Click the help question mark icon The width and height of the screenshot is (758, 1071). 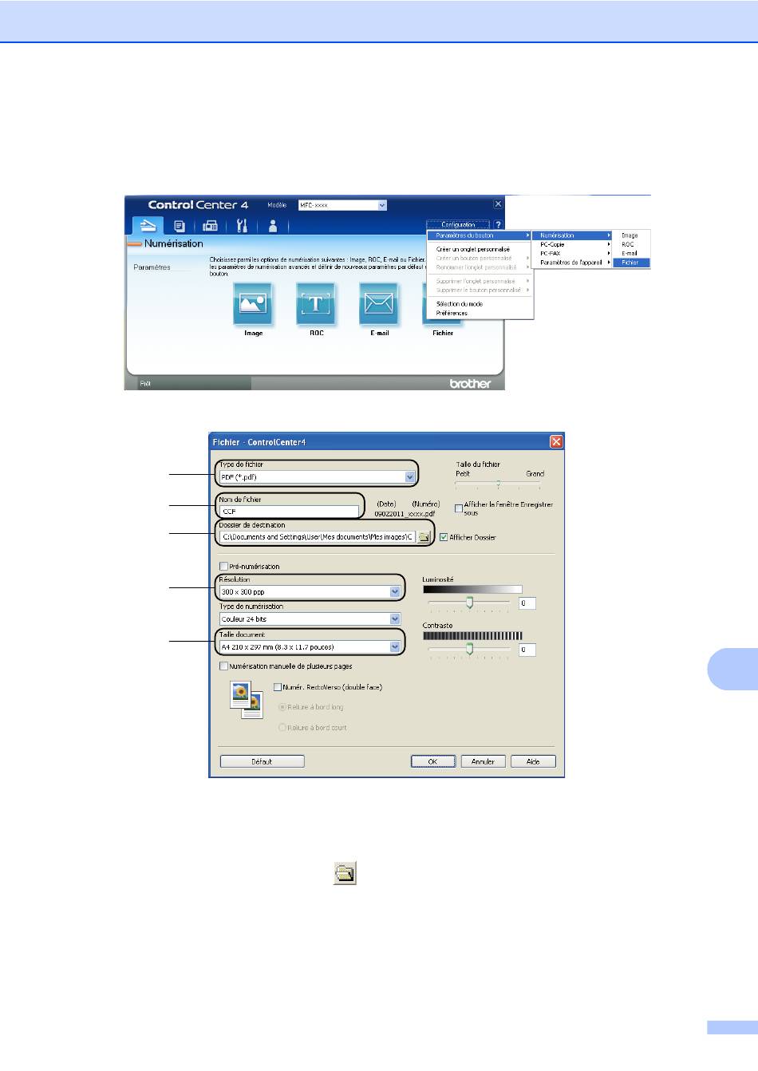pos(498,225)
